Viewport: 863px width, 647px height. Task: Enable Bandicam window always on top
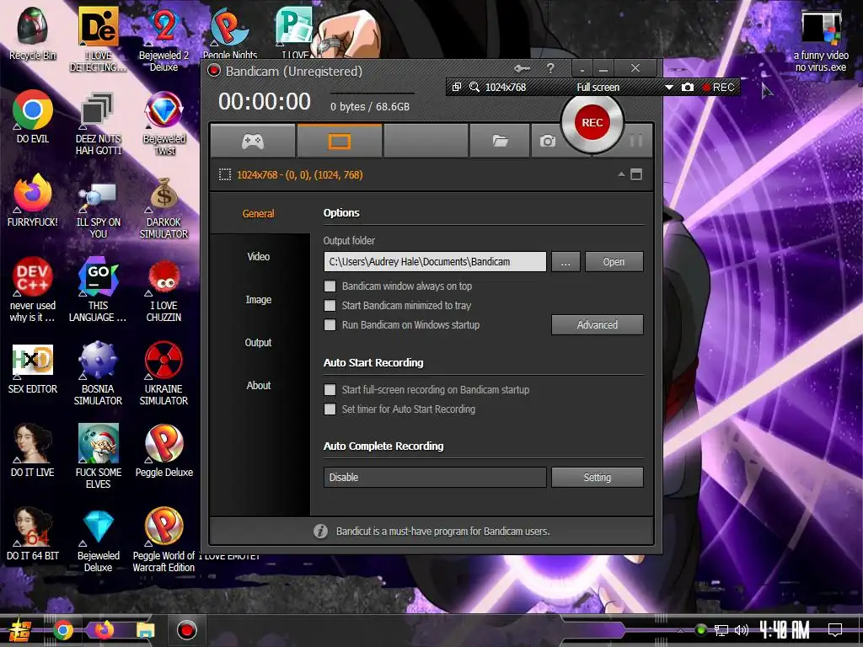[330, 286]
